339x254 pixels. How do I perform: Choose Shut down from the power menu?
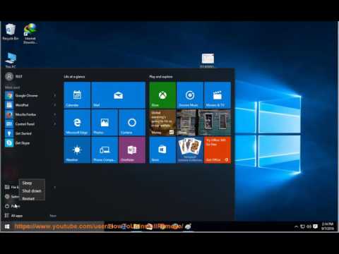32,190
